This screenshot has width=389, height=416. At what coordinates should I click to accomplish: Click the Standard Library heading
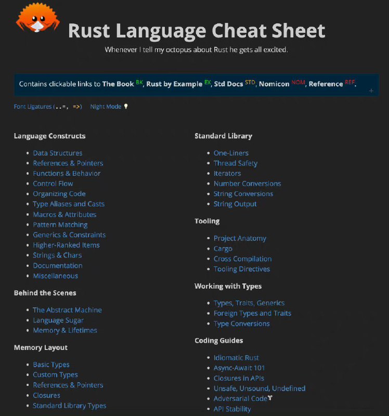[x=224, y=136]
